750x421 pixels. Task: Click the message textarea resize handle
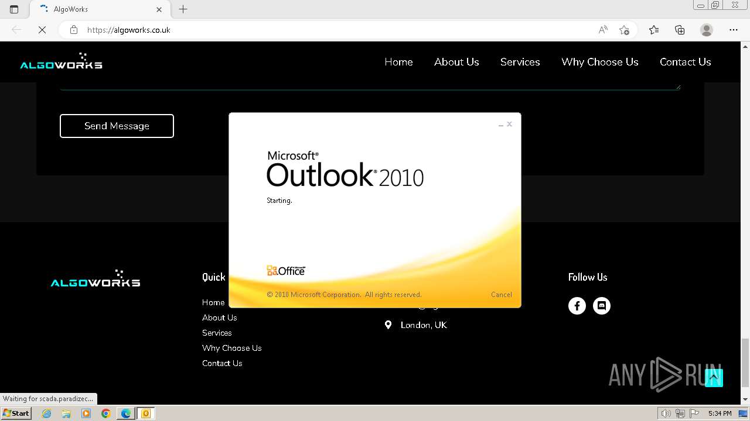pos(678,87)
